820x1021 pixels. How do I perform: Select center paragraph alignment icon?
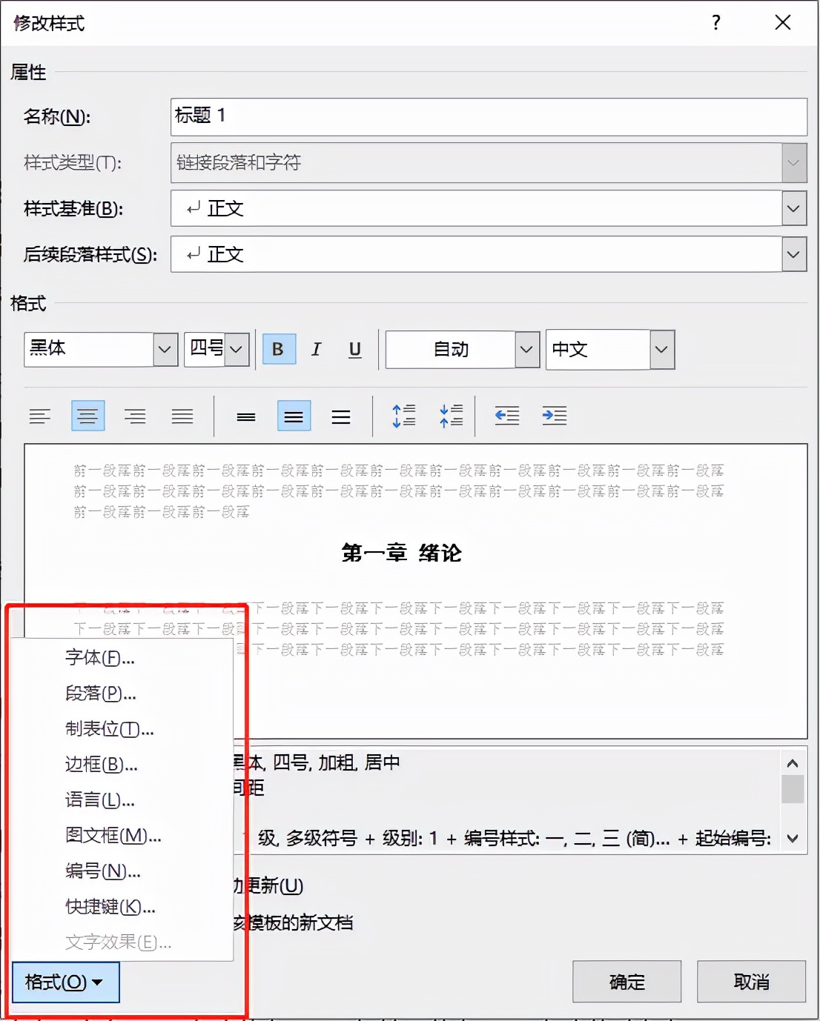pos(87,416)
